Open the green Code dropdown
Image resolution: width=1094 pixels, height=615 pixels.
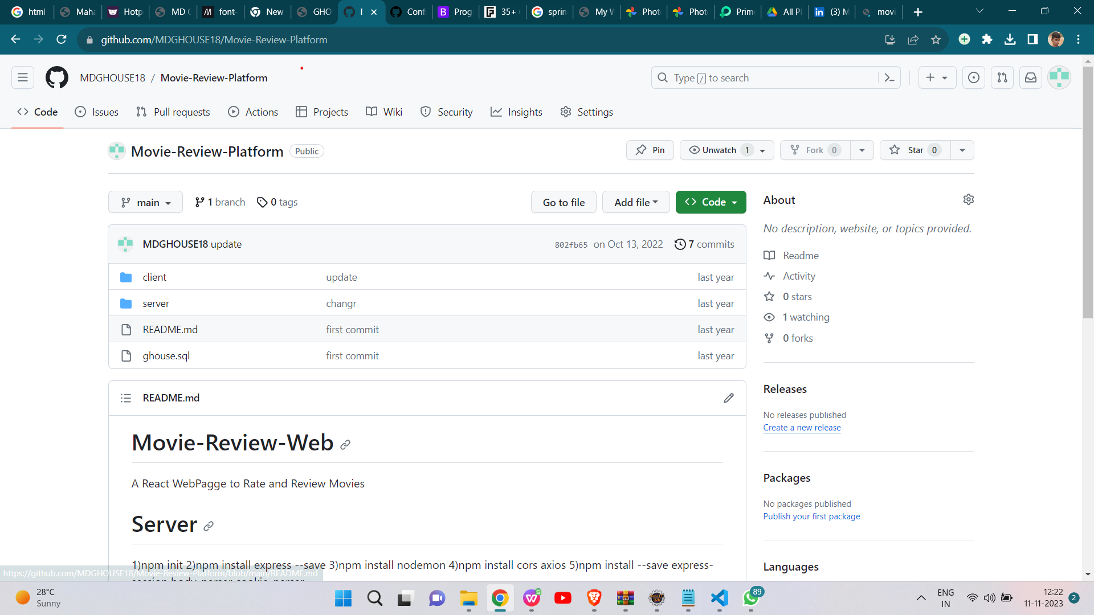point(711,202)
